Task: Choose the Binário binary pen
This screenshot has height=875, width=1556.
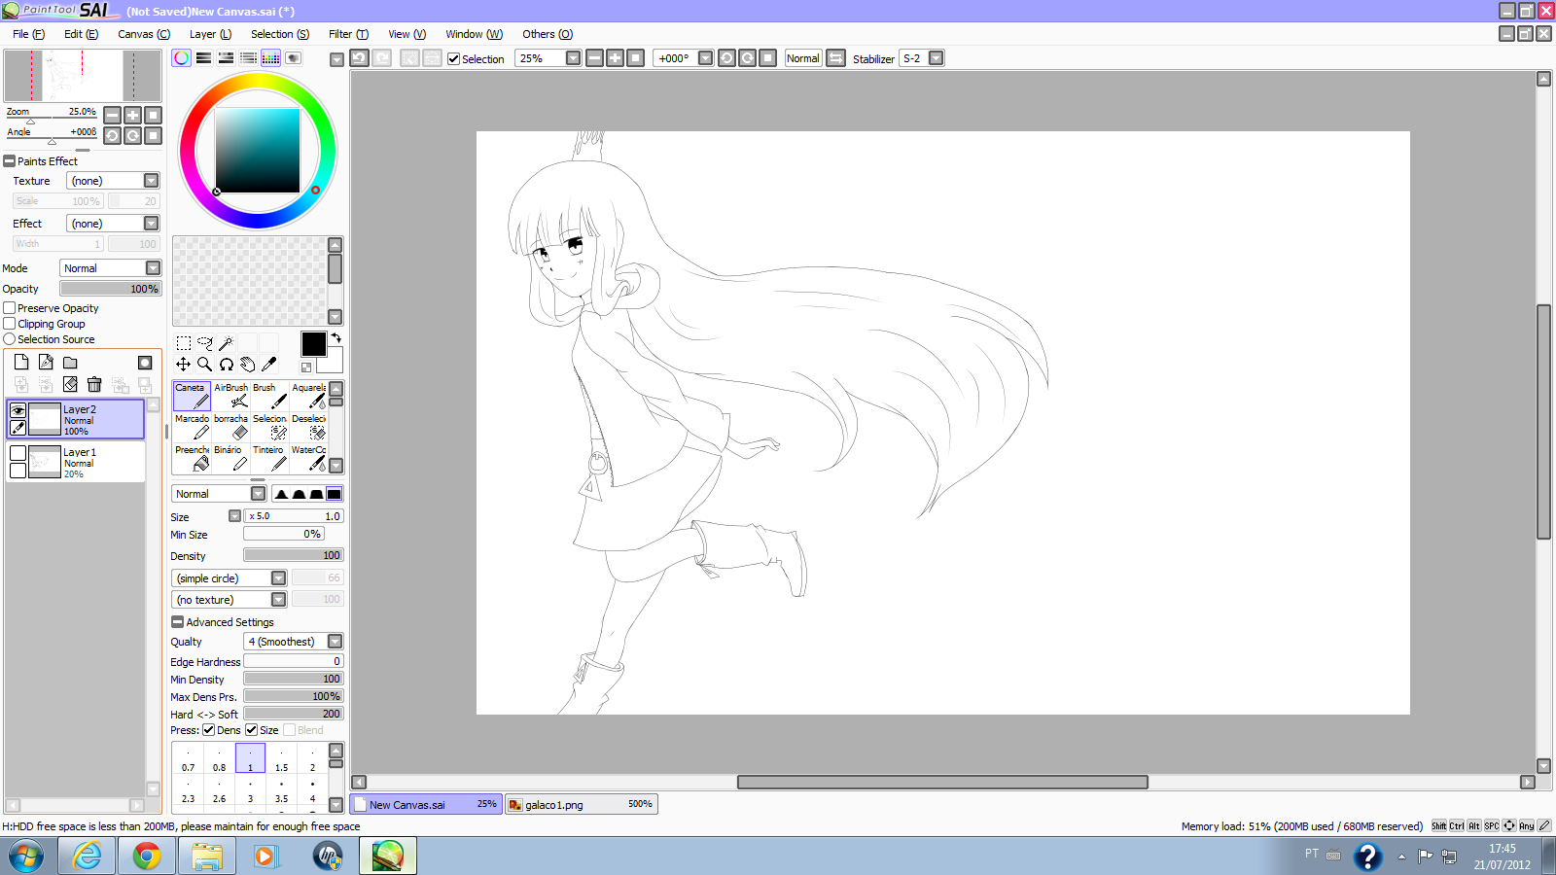Action: click(230, 458)
